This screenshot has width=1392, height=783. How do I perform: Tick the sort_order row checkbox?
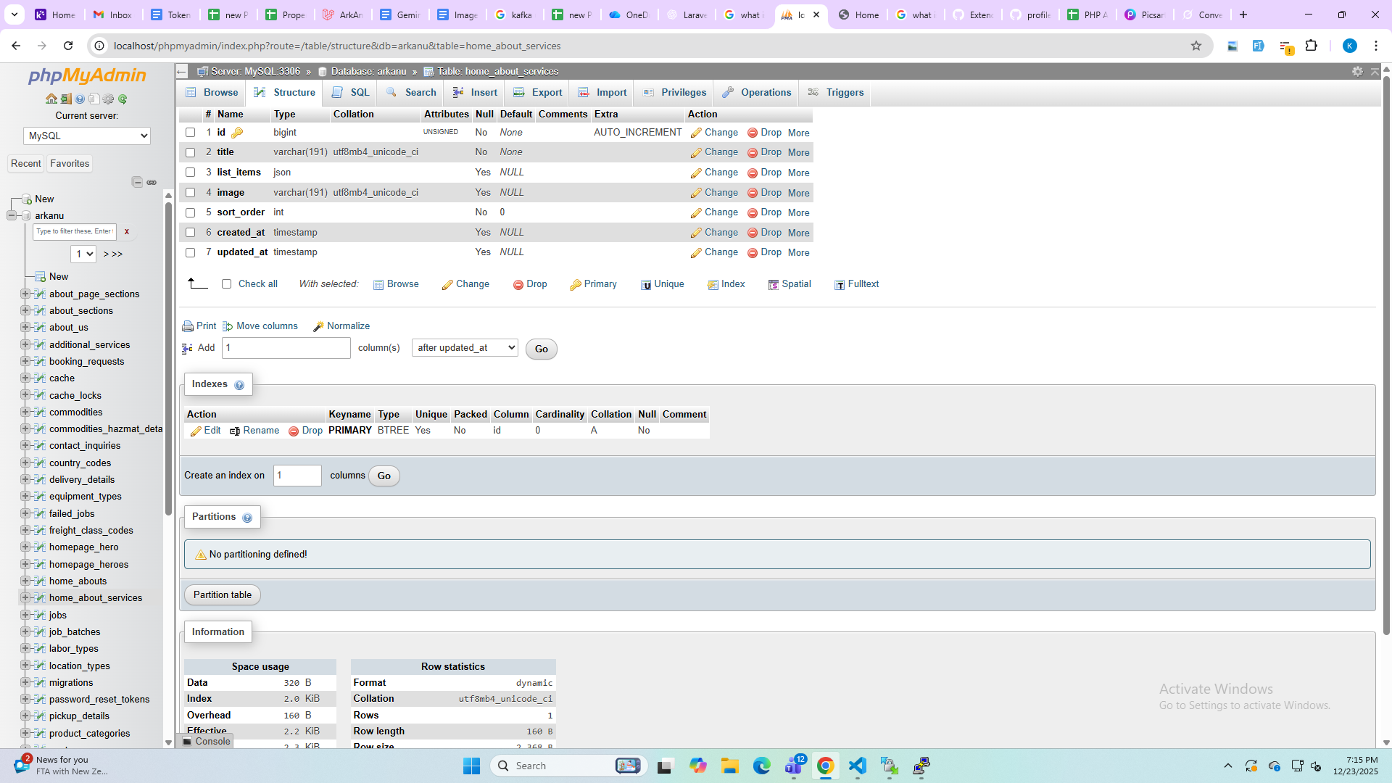coord(190,212)
